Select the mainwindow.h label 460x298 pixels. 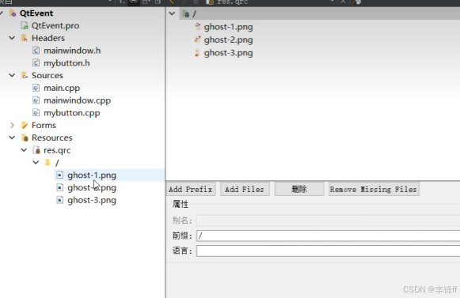(x=72, y=51)
